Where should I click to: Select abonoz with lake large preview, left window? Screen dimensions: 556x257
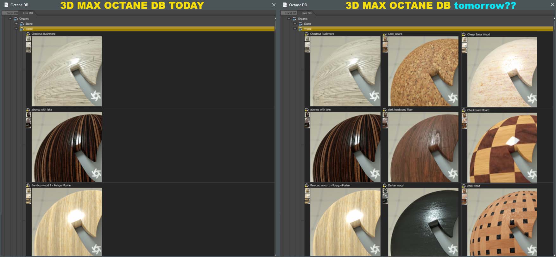pos(67,147)
